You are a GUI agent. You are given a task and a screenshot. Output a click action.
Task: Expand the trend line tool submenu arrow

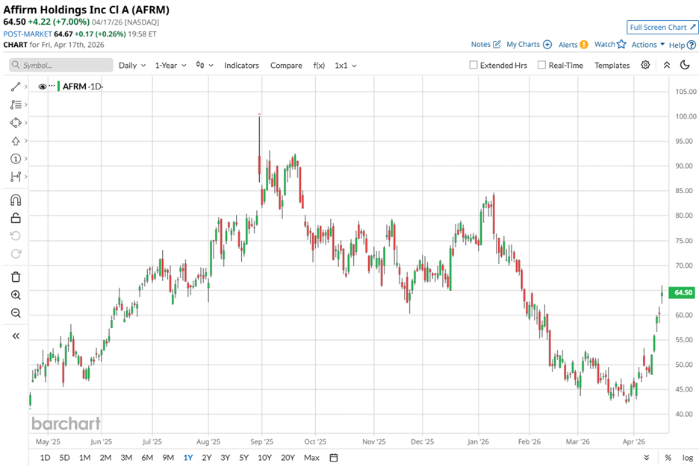(26, 86)
